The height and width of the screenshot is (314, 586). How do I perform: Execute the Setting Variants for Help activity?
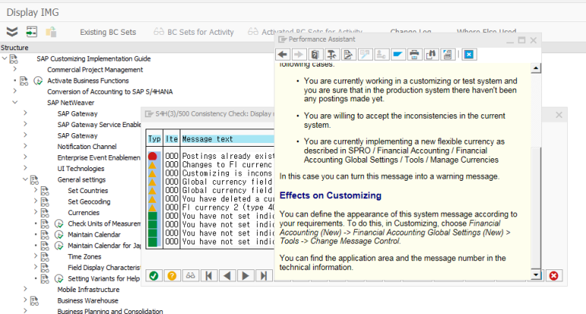pos(59,278)
